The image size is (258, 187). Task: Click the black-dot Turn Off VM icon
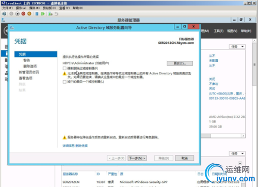click(18, 14)
